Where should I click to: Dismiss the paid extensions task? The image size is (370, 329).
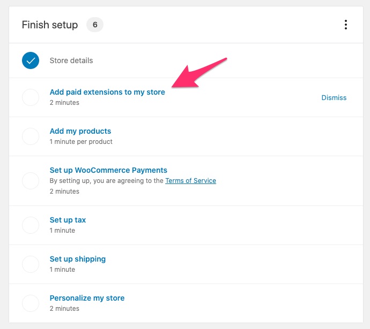(x=334, y=98)
